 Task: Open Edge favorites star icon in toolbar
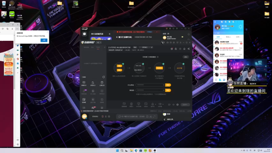pyautogui.click(x=3, y=29)
